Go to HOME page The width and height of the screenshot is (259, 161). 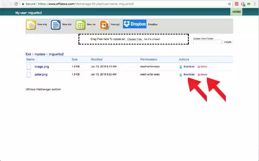point(236,12)
